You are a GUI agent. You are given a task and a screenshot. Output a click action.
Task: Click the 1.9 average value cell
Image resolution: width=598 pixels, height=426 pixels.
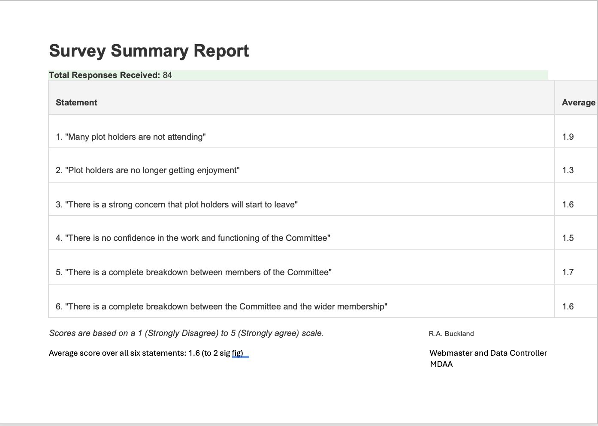[x=568, y=137]
